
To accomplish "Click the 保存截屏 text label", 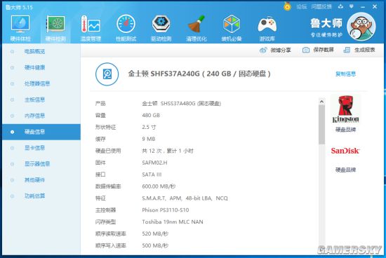I will pyautogui.click(x=324, y=50).
